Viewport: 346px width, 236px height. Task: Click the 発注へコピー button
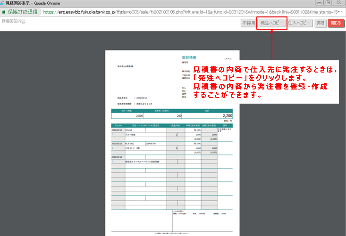(x=271, y=23)
